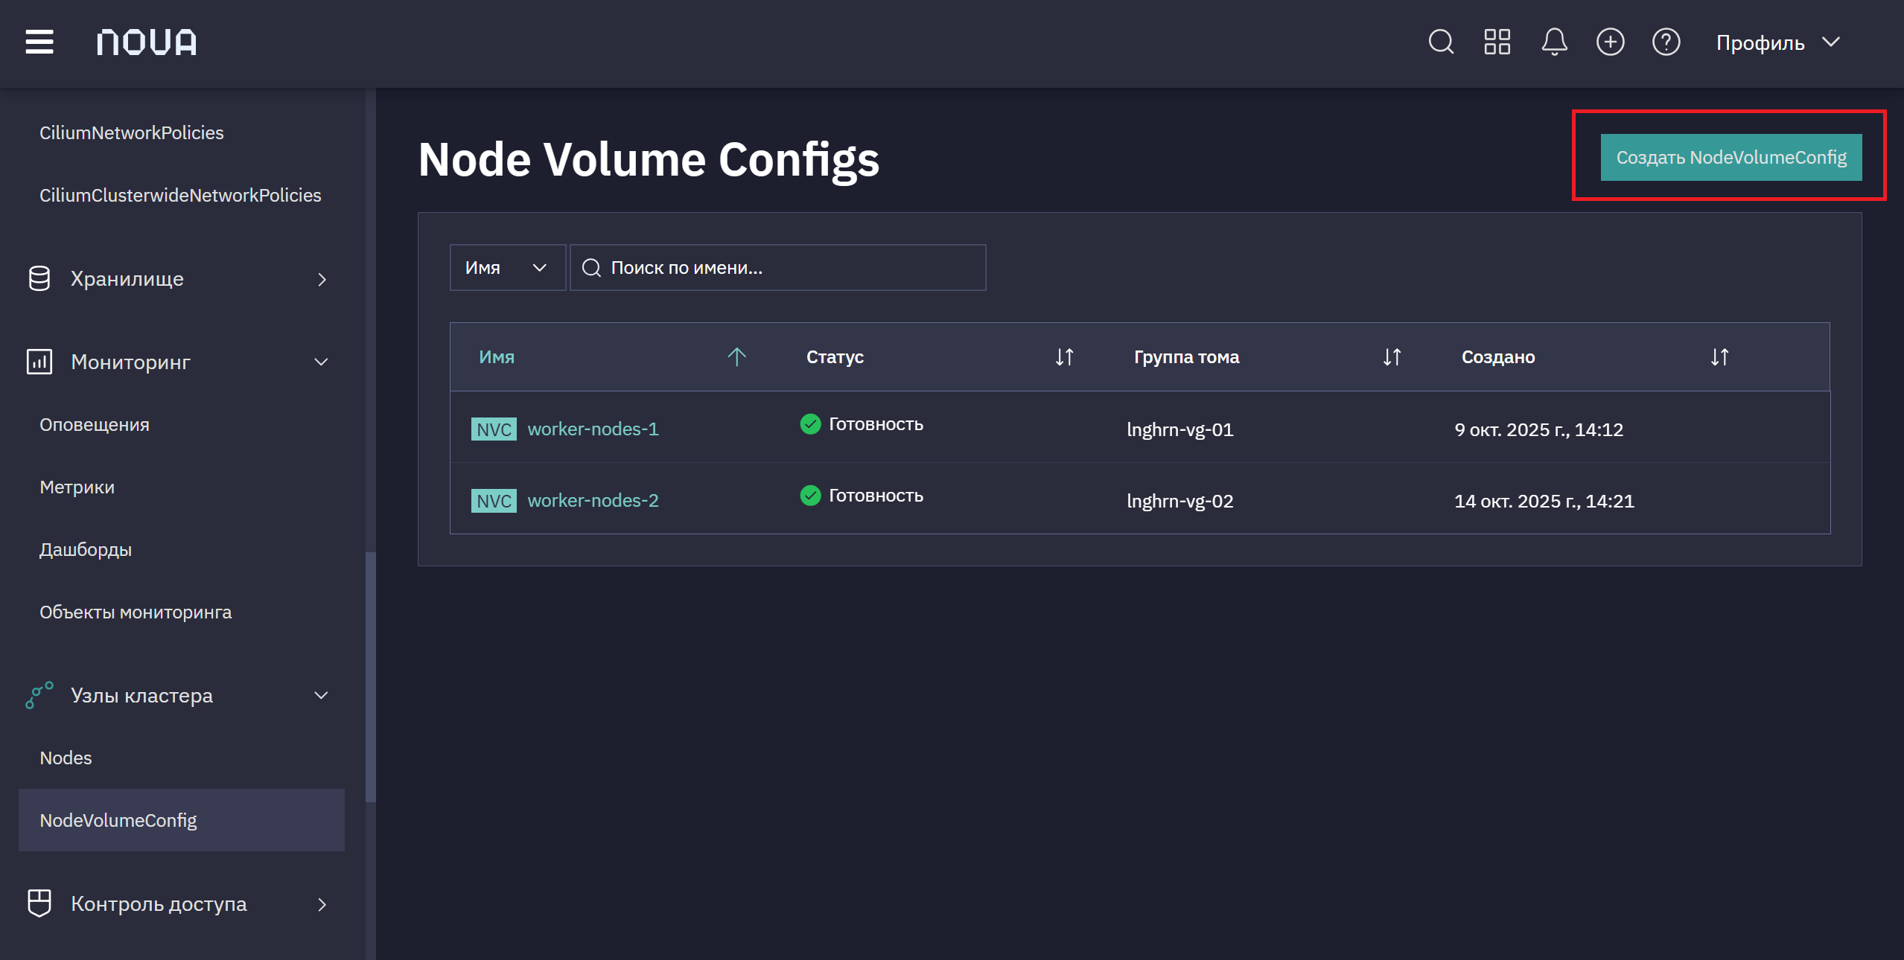Screen dimensions: 1904x960
Task: Click the ascending sort arrow for Имя
Action: coord(736,356)
